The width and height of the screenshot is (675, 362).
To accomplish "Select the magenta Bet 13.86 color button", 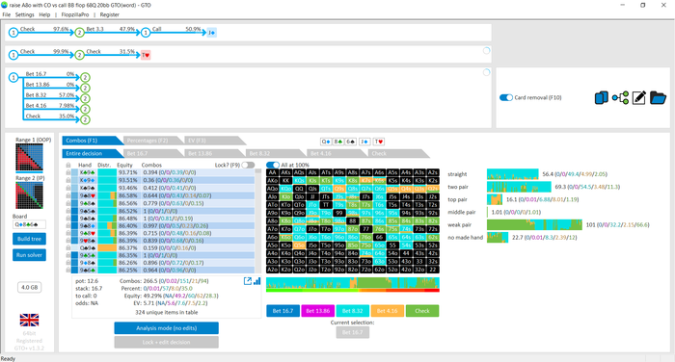I will tap(317, 311).
